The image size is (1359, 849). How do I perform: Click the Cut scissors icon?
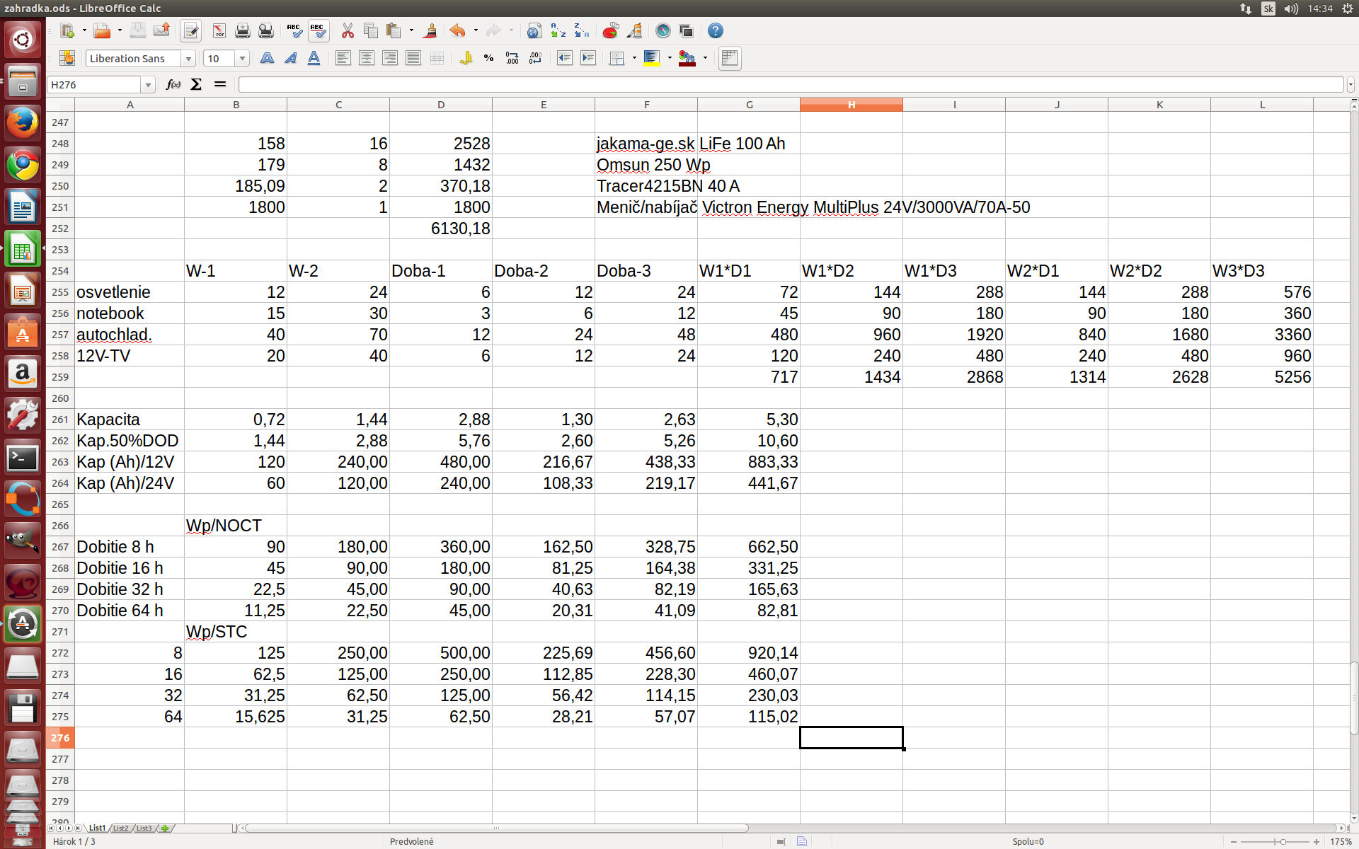pos(347,31)
